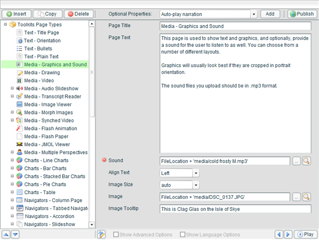
Task: Click the move-up arrow icon at bottom left
Action: 6,235
